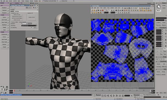The width and height of the screenshot is (167, 100).
Task: Uncheck the Live adjusting checkbox
Action: 31,27
